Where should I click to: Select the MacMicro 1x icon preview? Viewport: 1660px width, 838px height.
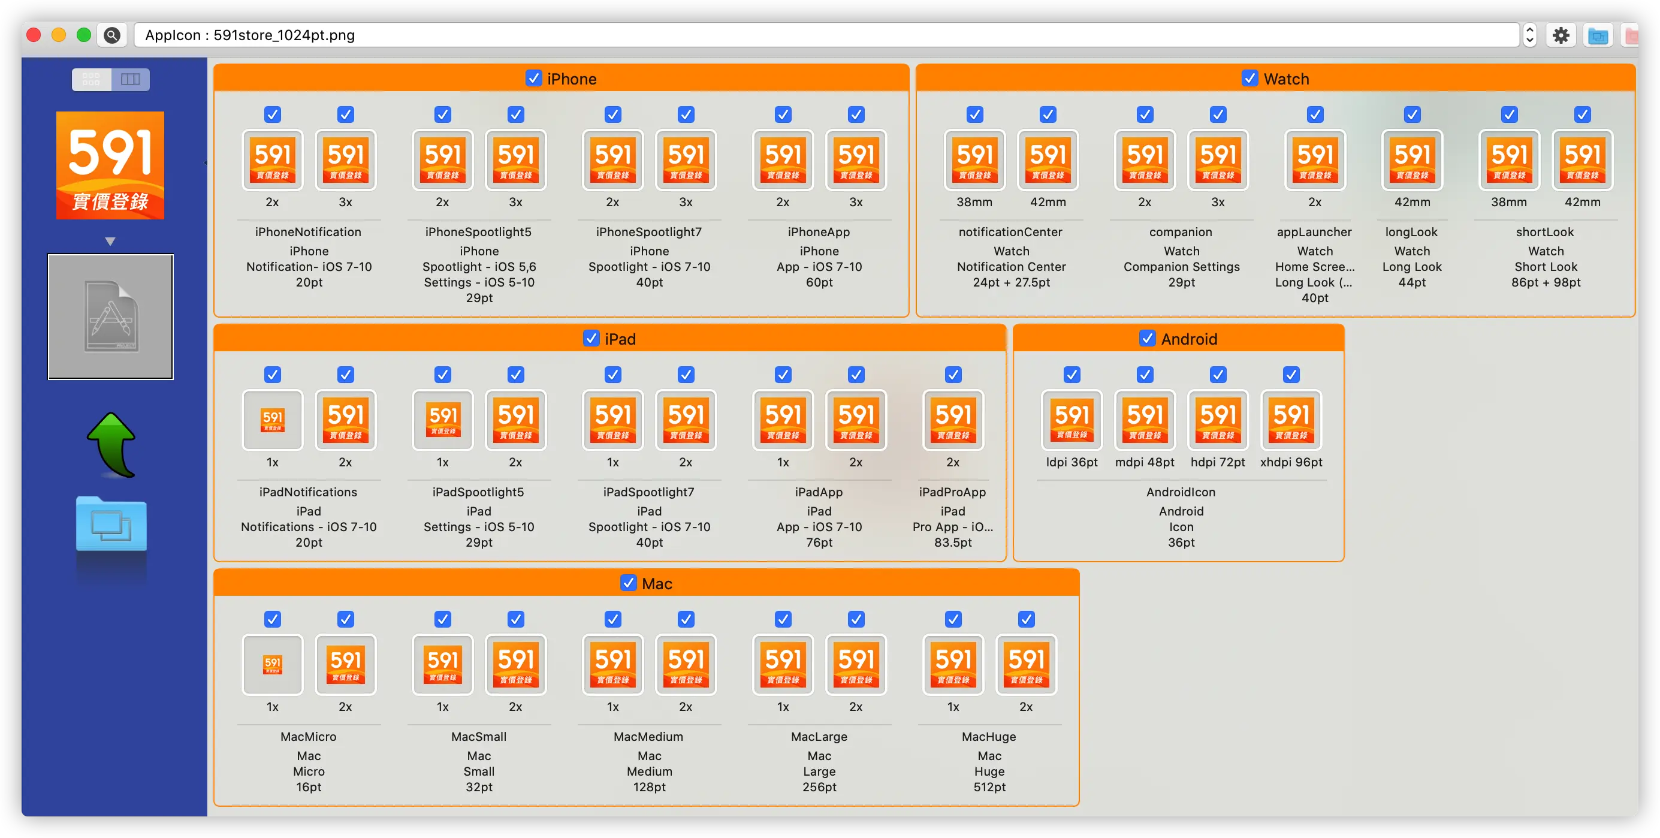tap(273, 665)
